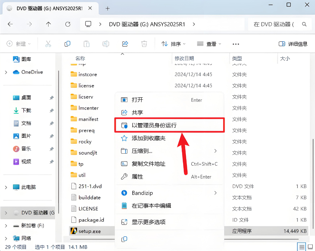Select the setup.exe file
This screenshot has height=251, width=315.
pos(90,231)
